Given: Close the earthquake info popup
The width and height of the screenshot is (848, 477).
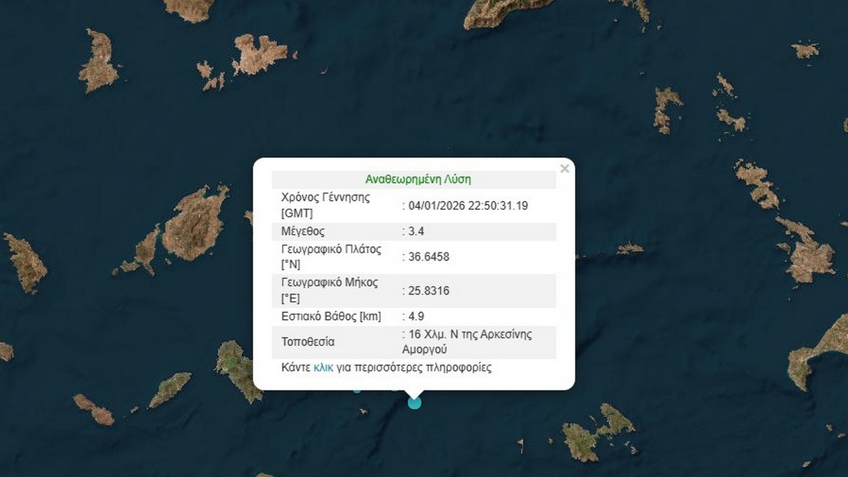Looking at the screenshot, I should tap(564, 169).
